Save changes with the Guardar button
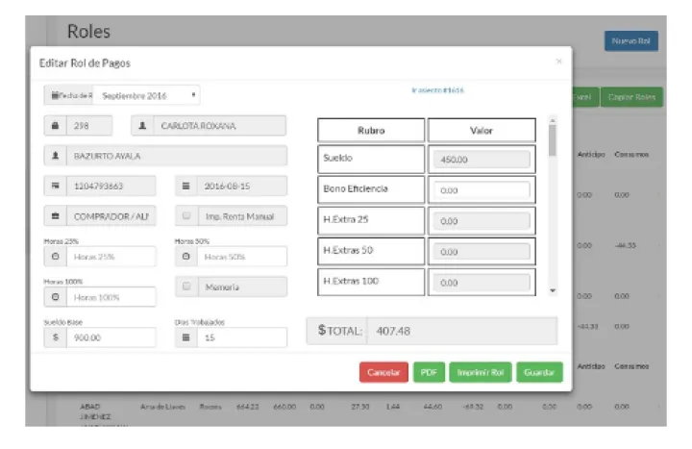Screen dimensions: 692x449 pos(539,372)
